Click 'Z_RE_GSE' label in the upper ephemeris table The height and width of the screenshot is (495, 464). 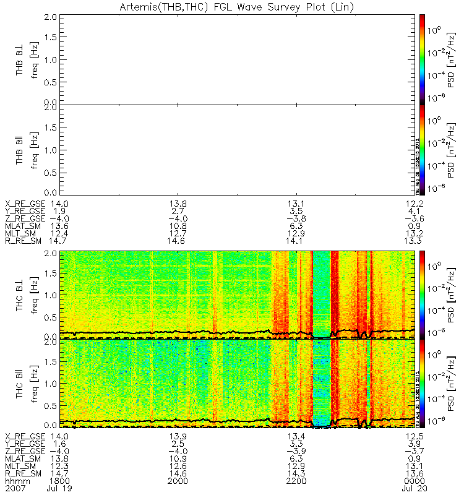click(25, 218)
